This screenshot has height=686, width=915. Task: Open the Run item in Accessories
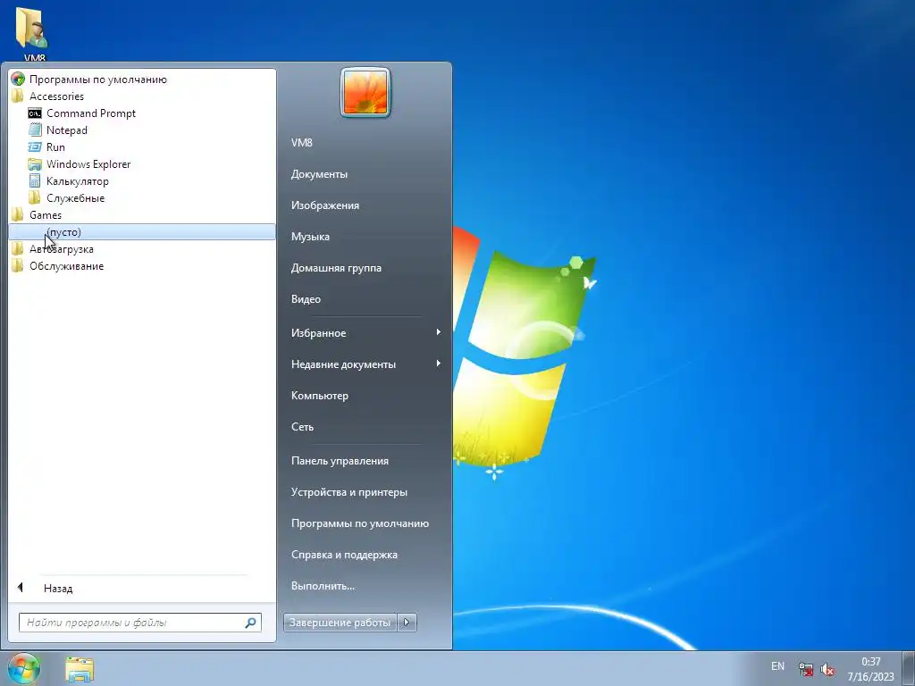[55, 147]
